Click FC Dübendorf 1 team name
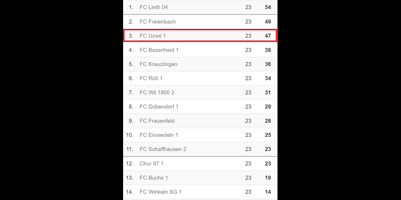This screenshot has width=401, height=200. pos(159,107)
